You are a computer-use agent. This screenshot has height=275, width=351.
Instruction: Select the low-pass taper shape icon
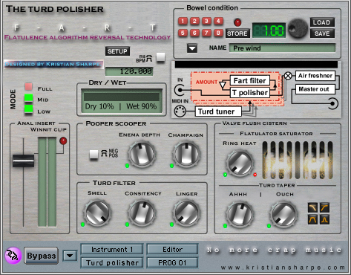(312, 207)
